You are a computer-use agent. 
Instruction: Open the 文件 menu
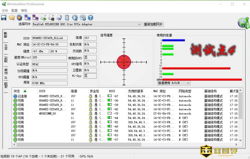(5, 11)
